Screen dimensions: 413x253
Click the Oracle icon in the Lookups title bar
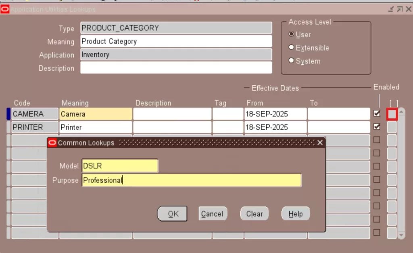tap(5, 9)
